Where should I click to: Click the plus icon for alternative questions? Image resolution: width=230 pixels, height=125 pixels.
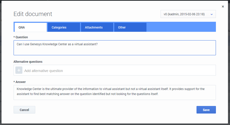pos(19,70)
